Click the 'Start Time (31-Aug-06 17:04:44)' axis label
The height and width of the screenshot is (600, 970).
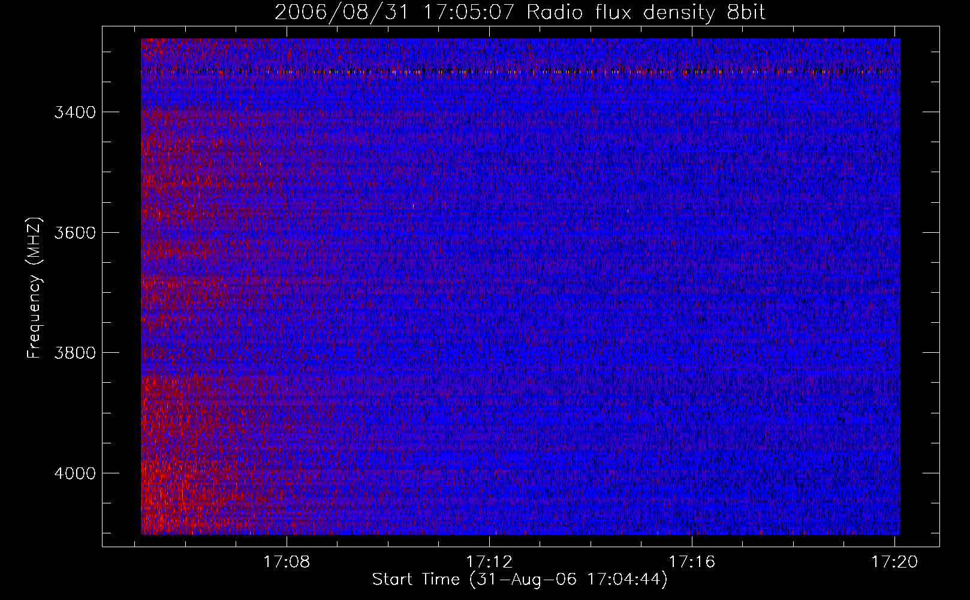pyautogui.click(x=520, y=580)
